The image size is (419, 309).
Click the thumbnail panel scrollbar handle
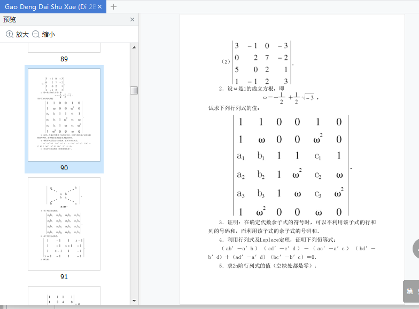tap(134, 91)
